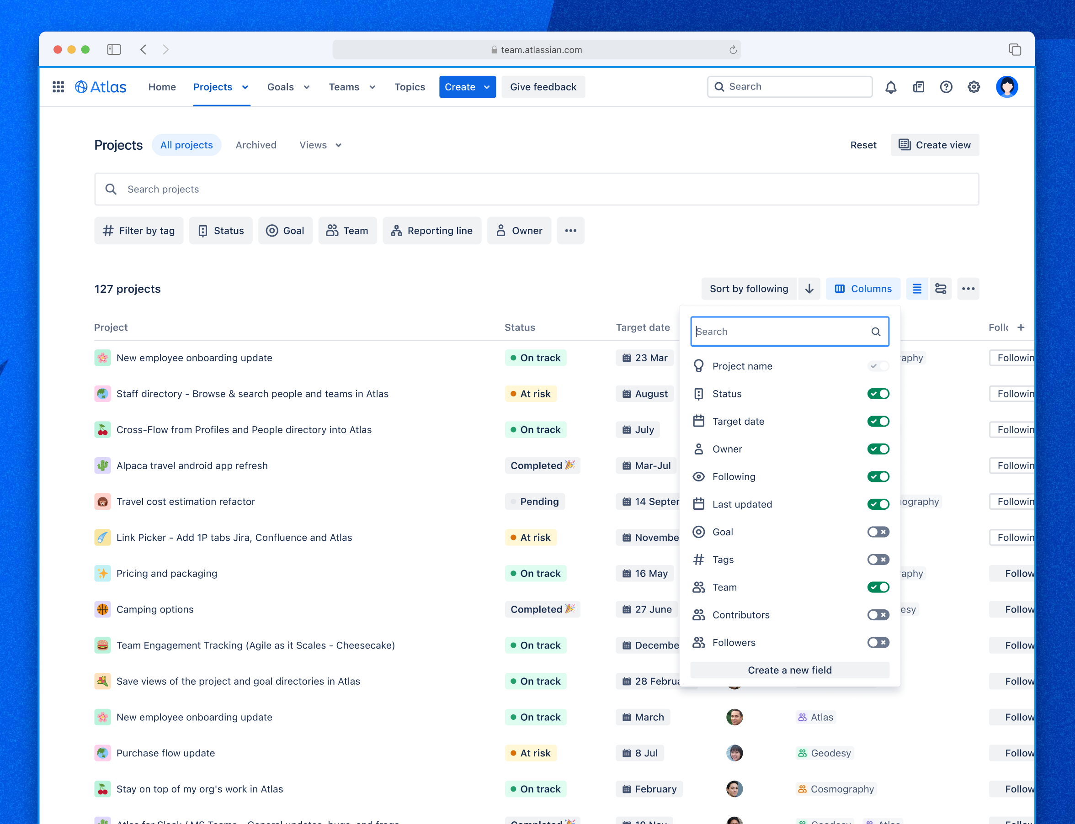Open browser tab overview icon
This screenshot has width=1075, height=824.
point(1015,49)
